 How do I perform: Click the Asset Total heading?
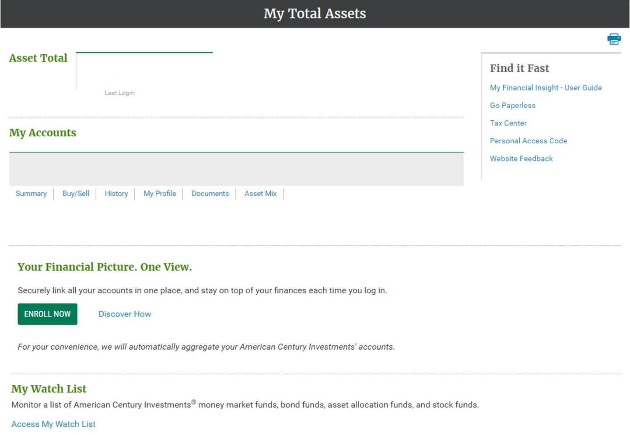[x=38, y=58]
